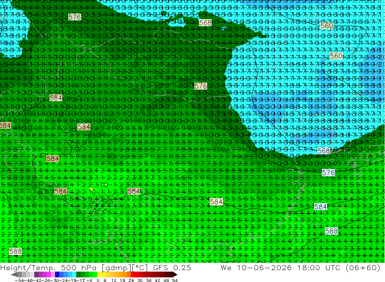This screenshot has height=282, width=385.
Task: Click the 584 contour label on light-blue background
Action: [320, 207]
